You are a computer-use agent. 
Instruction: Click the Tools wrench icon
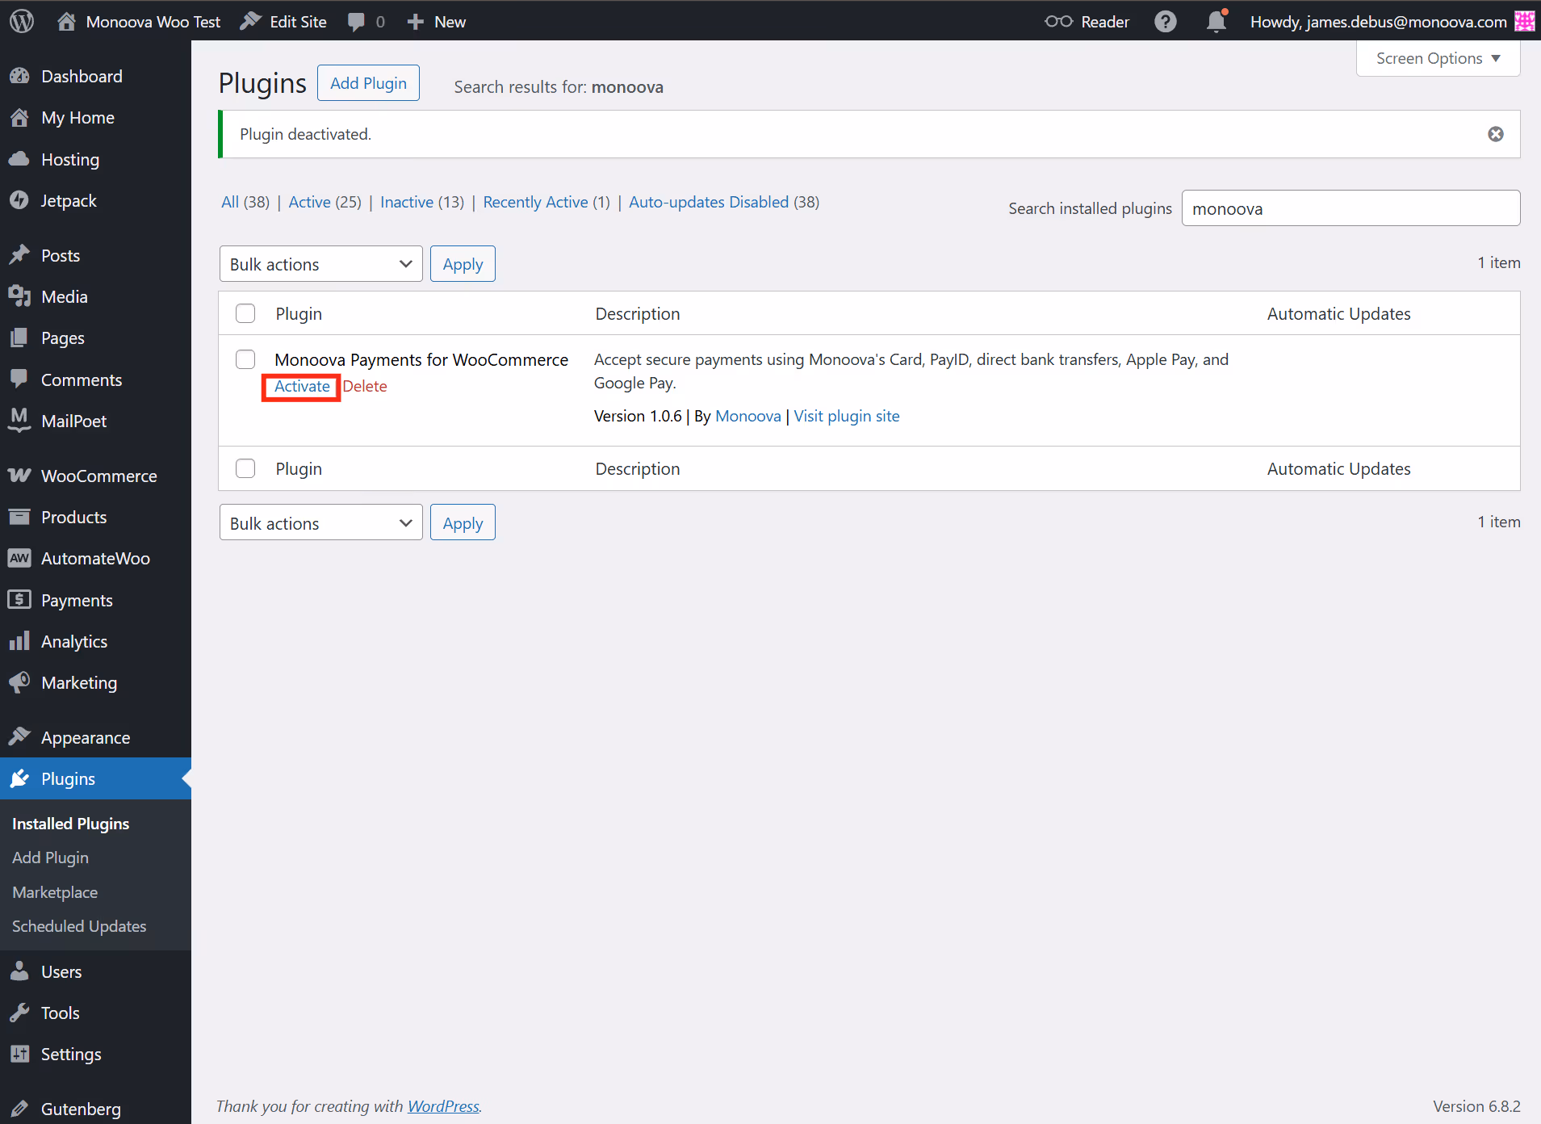pyautogui.click(x=19, y=1013)
